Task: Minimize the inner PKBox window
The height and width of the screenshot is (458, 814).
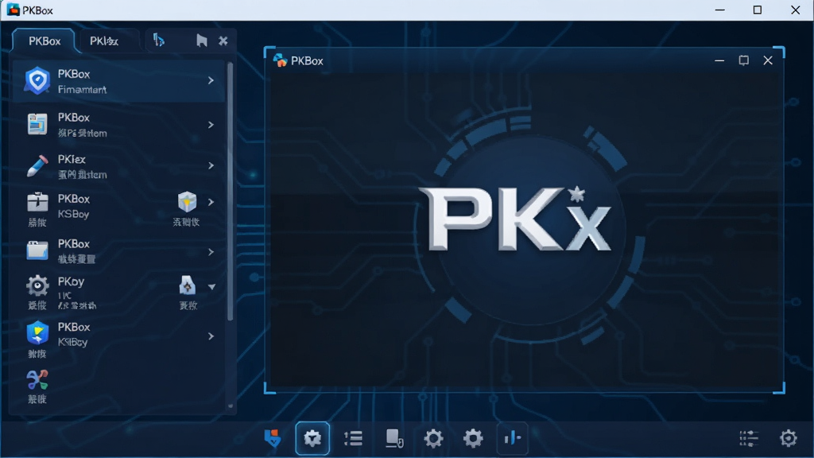Action: [x=719, y=60]
